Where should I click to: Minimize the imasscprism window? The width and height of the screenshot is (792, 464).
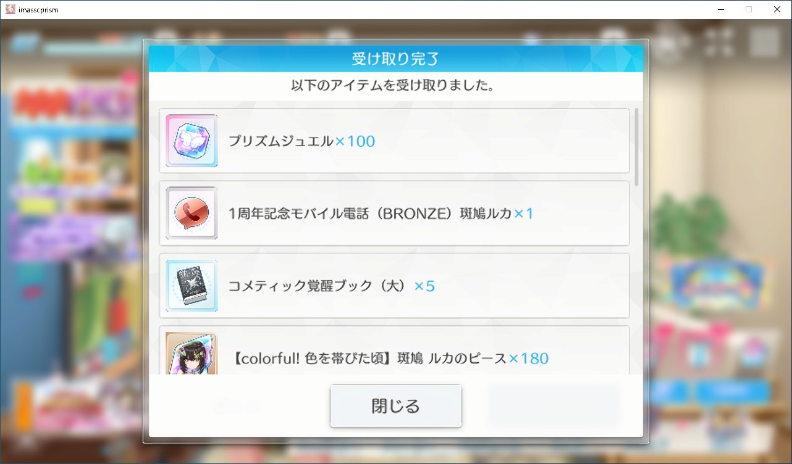coord(721,9)
